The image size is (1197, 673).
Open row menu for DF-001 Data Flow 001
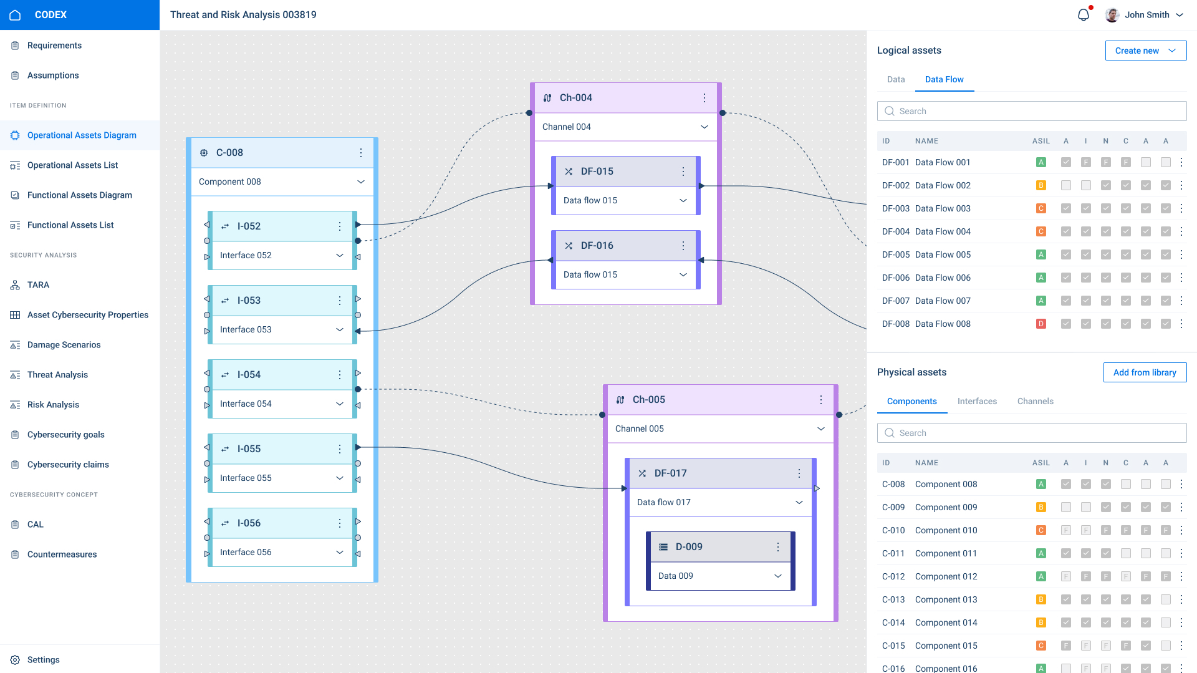1181,162
